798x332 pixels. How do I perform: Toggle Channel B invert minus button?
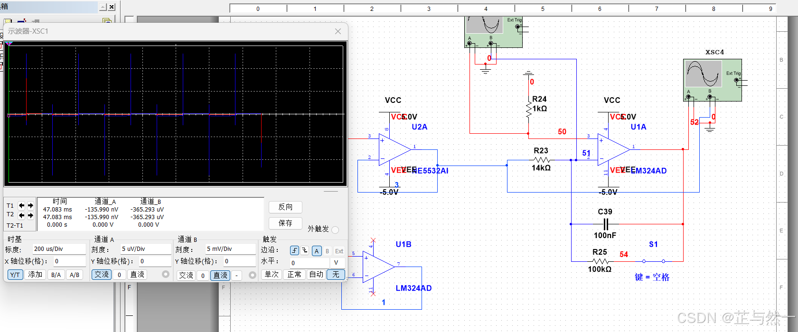pos(236,276)
